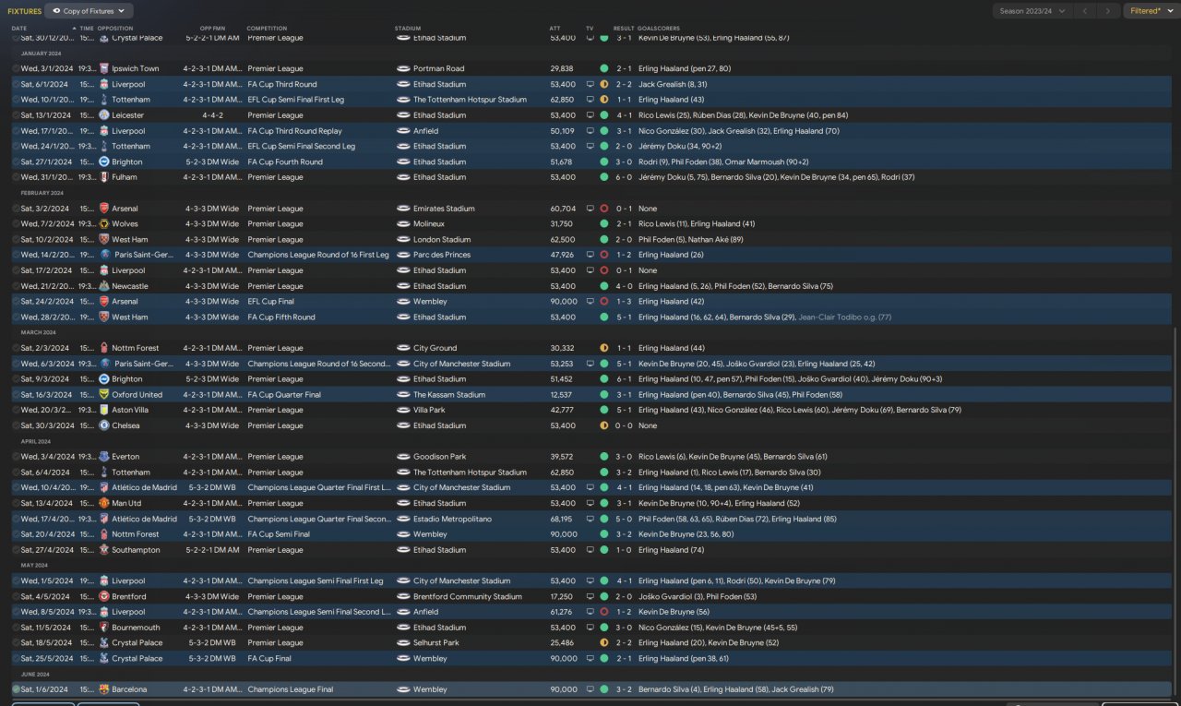Click goalscorer text Erling Haaland (74)
The height and width of the screenshot is (706, 1181).
(x=671, y=550)
